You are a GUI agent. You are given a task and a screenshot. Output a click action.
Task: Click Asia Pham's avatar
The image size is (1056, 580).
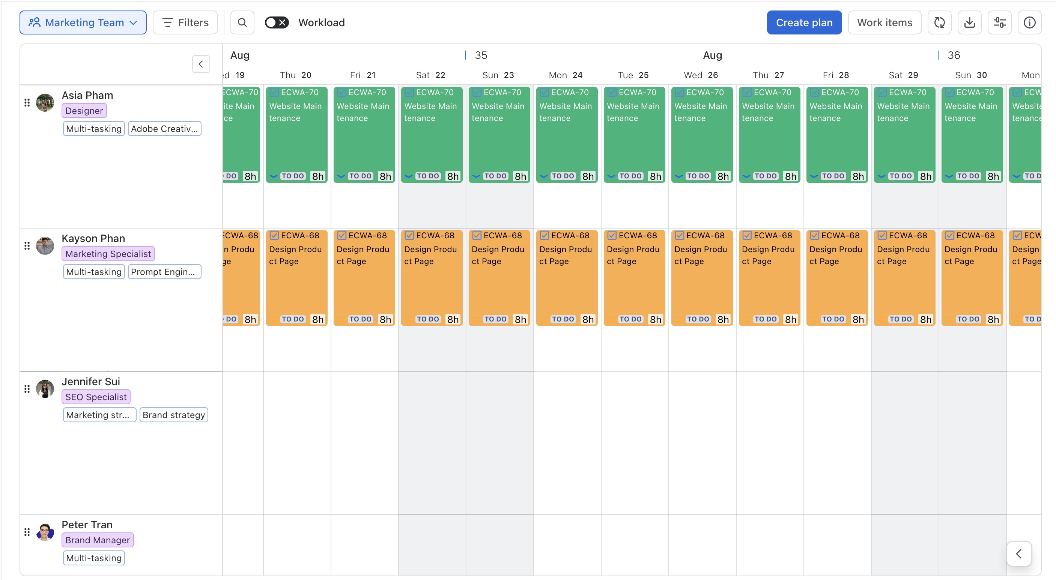coord(45,102)
